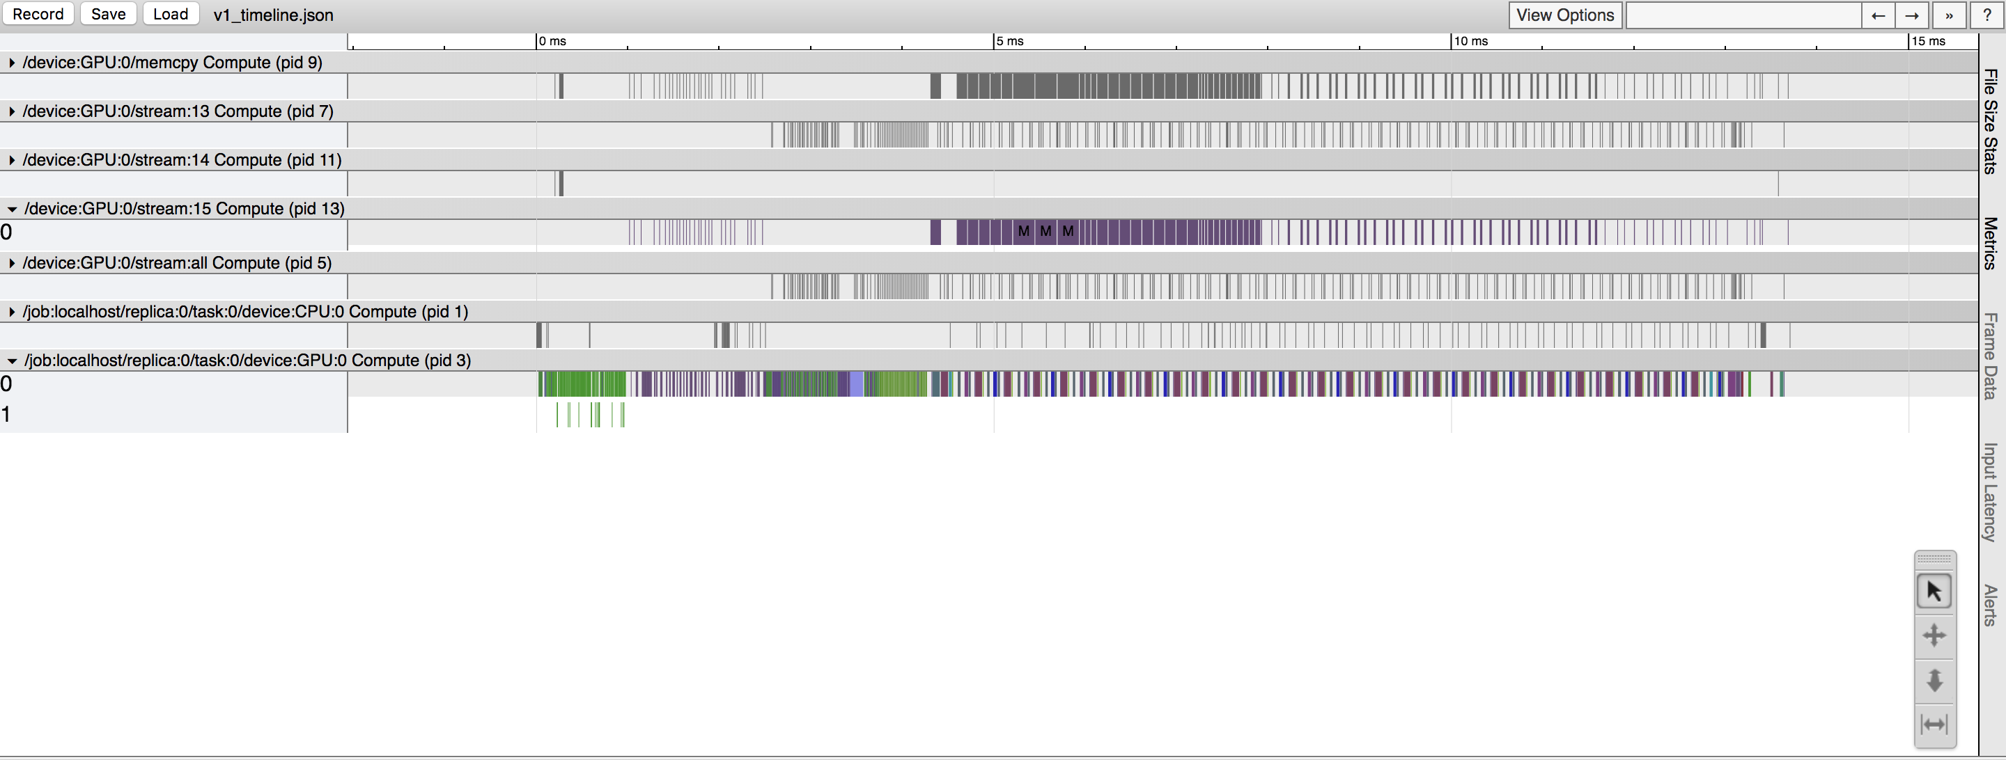Image resolution: width=2006 pixels, height=760 pixels.
Task: Expand the /device:GPU:0/memcpy Compute row
Action: tap(11, 62)
